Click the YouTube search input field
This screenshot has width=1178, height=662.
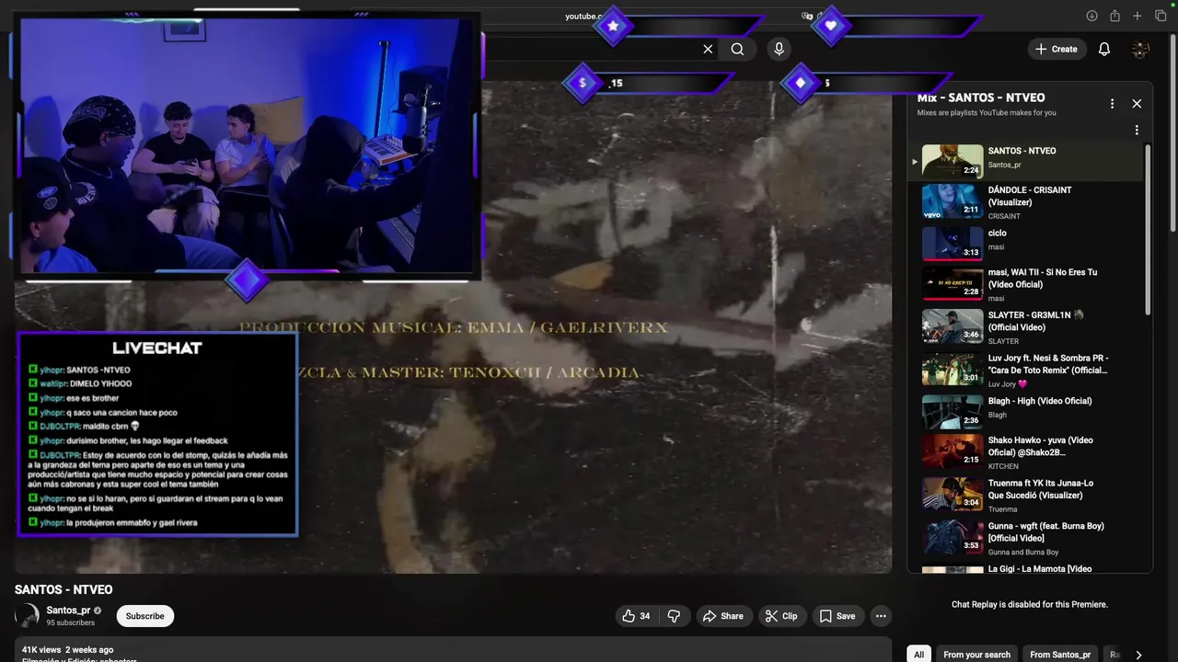[x=589, y=50]
